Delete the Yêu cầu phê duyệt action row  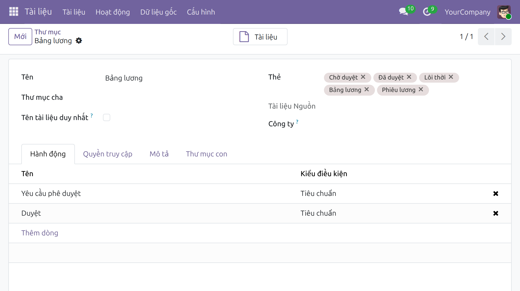click(x=496, y=194)
